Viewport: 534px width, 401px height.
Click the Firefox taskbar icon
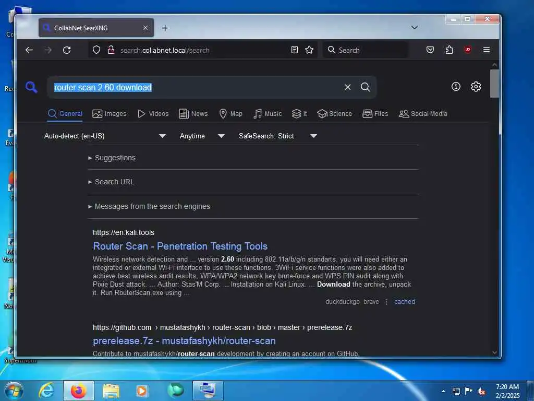coord(79,391)
